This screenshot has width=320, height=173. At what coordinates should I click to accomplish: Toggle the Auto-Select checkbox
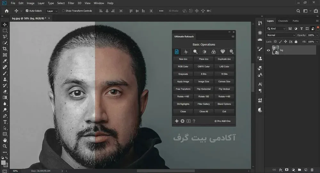click(x=27, y=11)
